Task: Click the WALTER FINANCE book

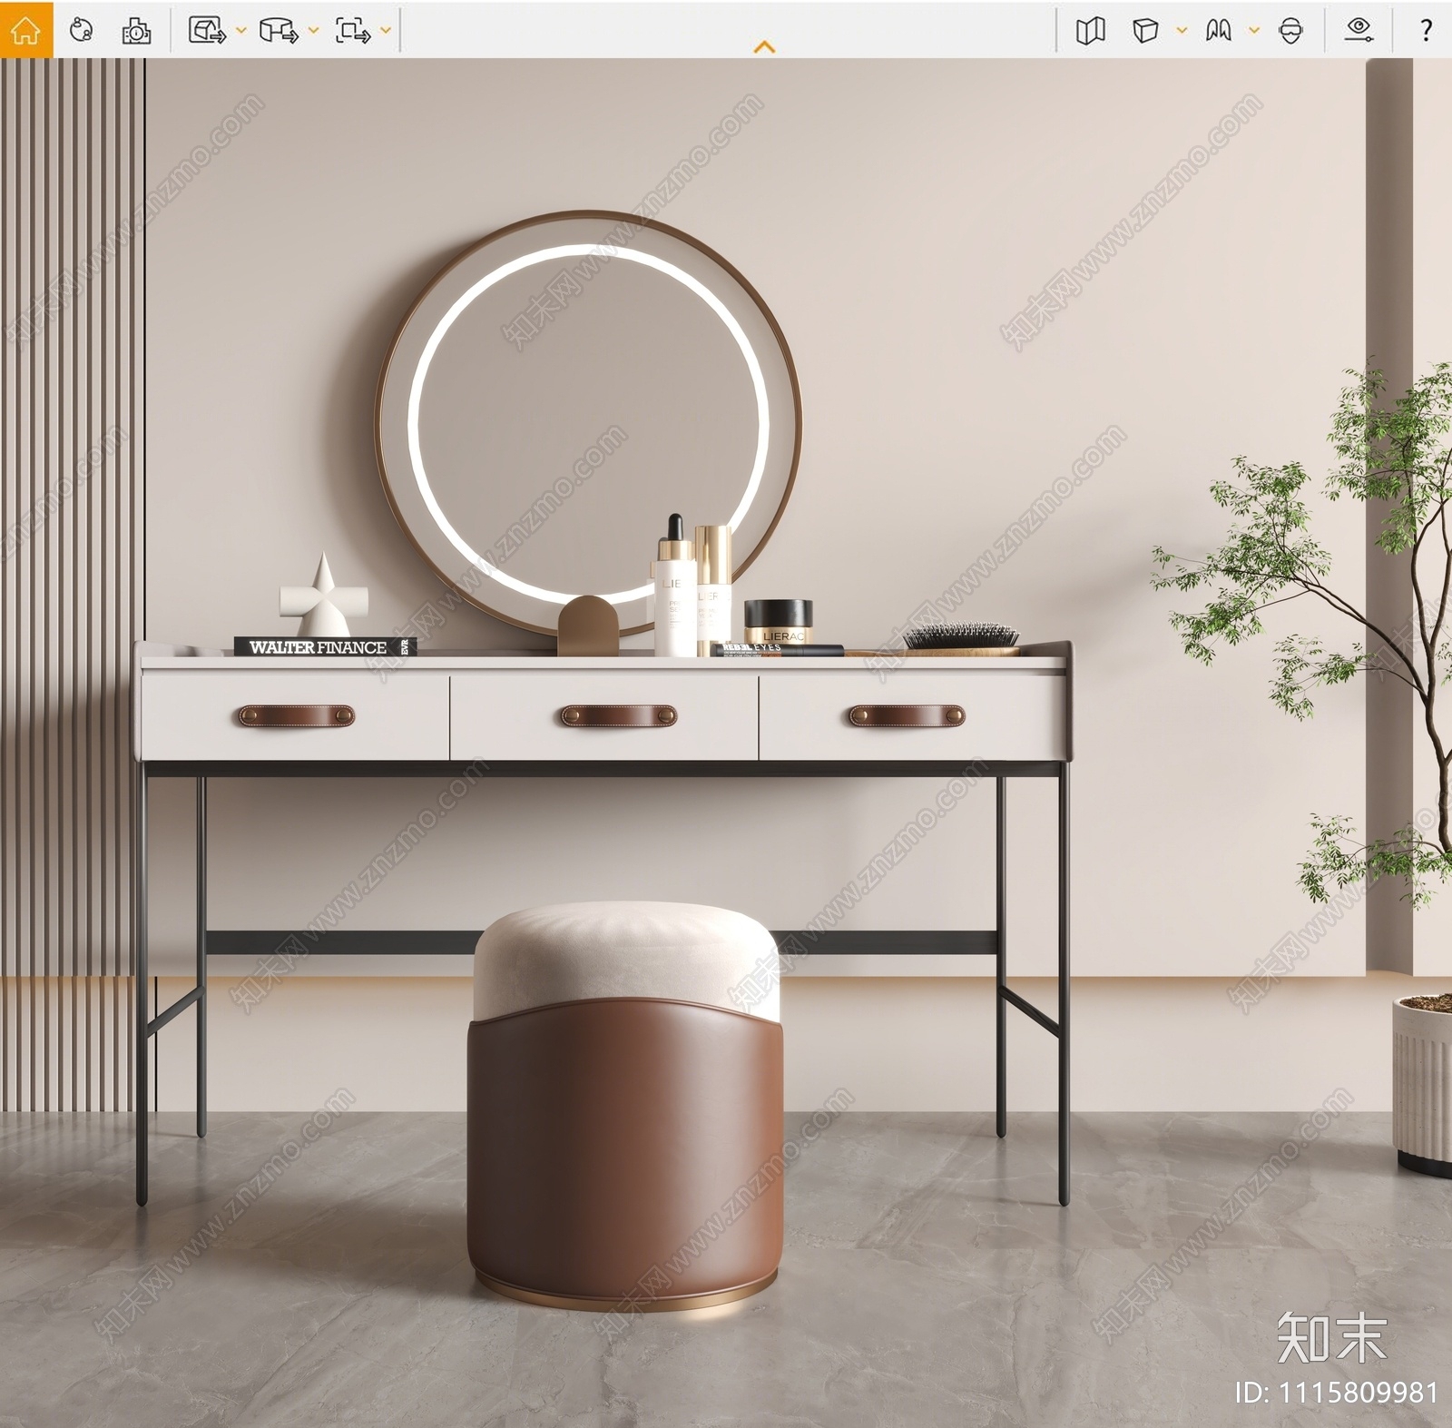Action: (x=325, y=646)
